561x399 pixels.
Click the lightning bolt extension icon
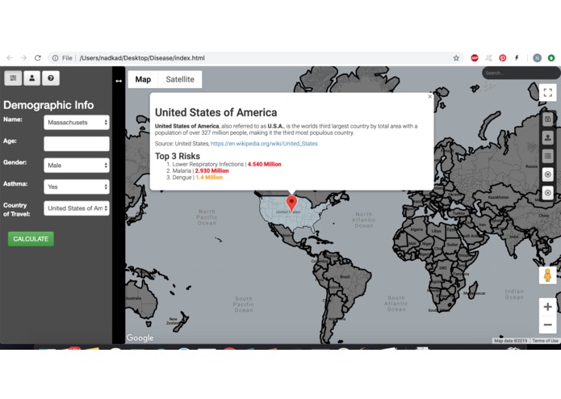click(x=517, y=58)
